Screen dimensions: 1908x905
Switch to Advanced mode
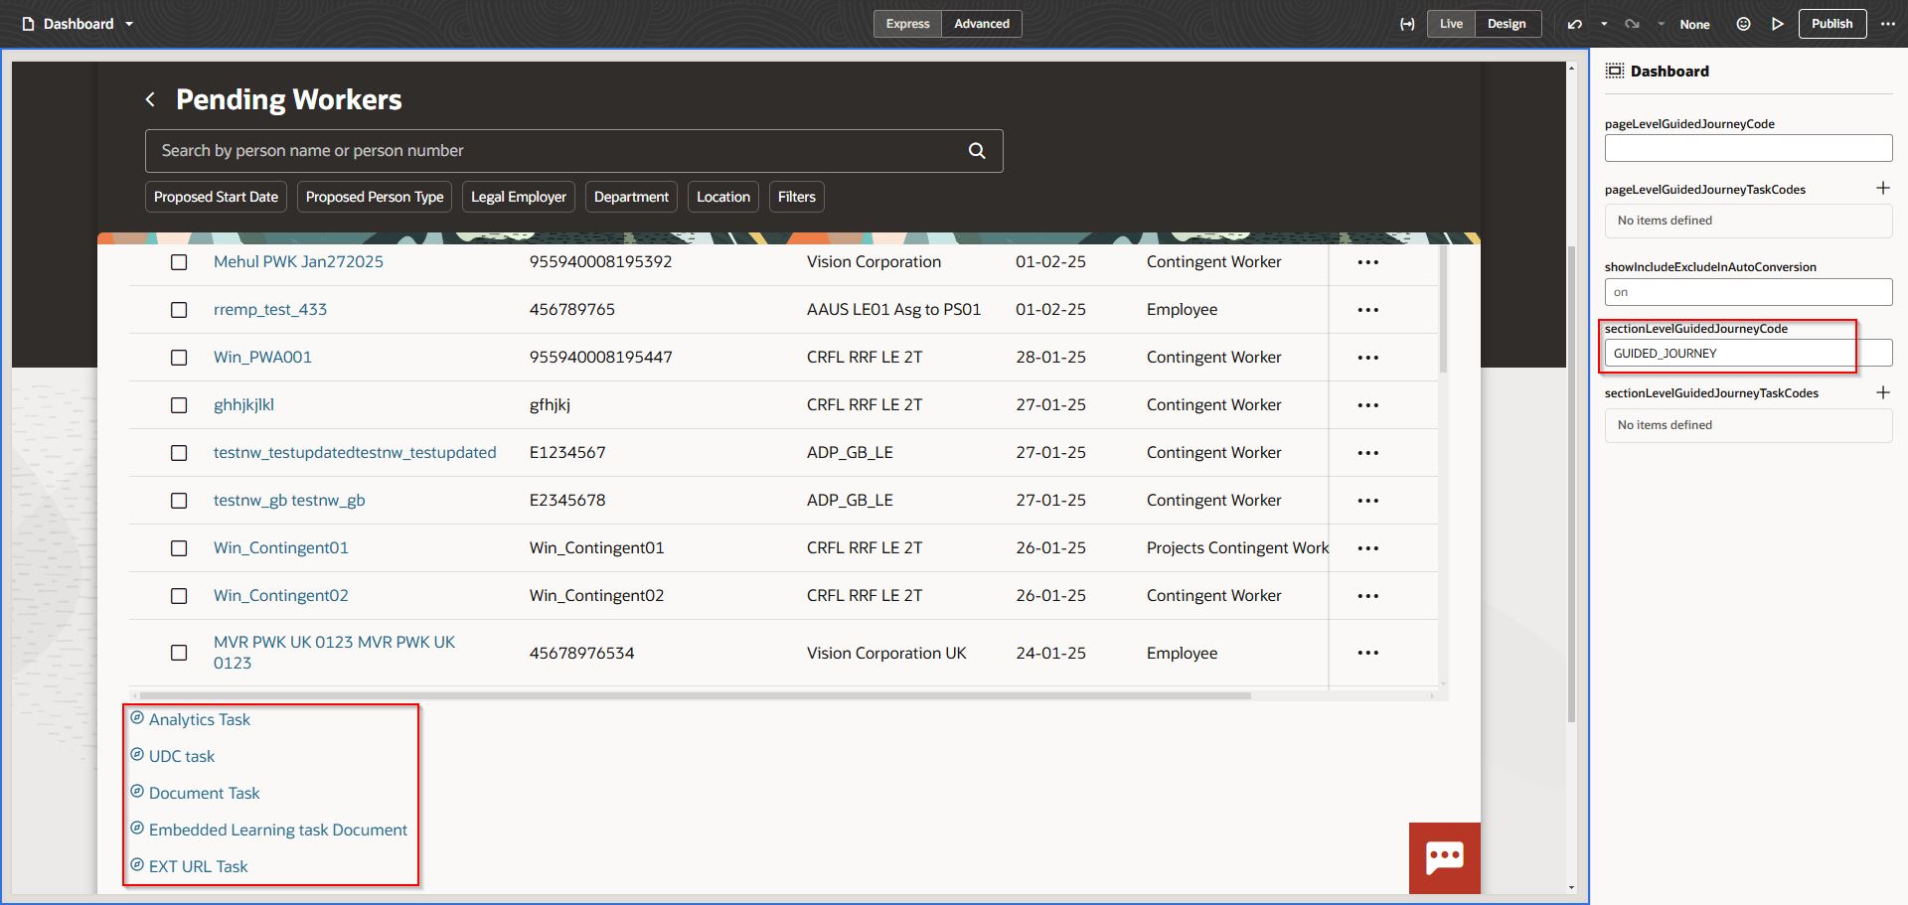coord(982,24)
